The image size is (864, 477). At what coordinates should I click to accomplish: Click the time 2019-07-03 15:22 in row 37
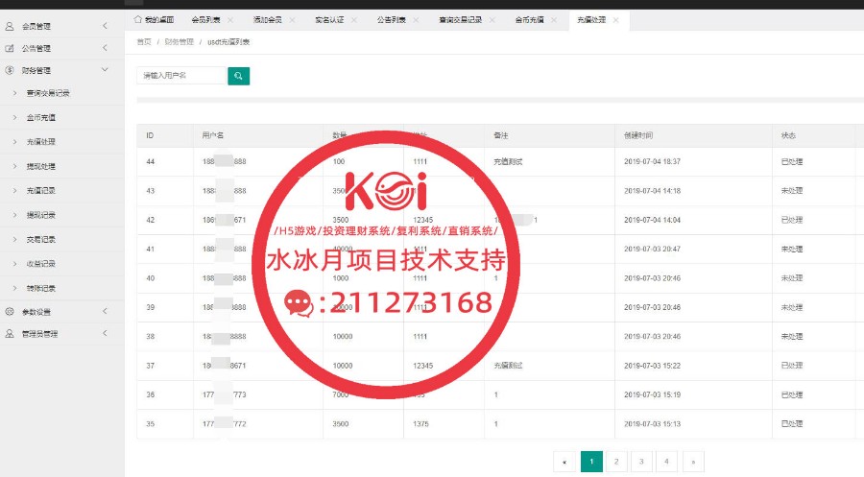(652, 366)
